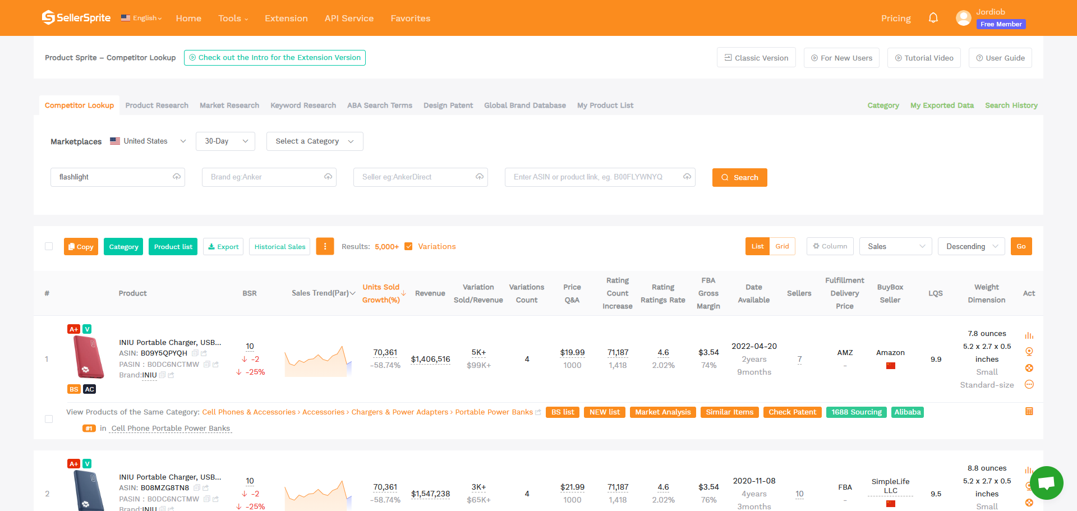Open Market Analysis for the first product
Viewport: 1077px width, 511px height.
coord(663,412)
